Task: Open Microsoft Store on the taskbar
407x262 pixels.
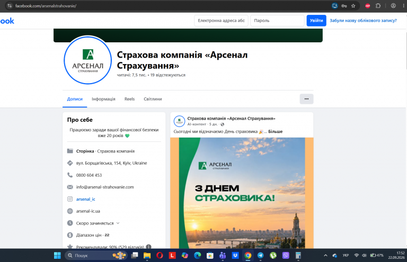Action: click(210, 256)
